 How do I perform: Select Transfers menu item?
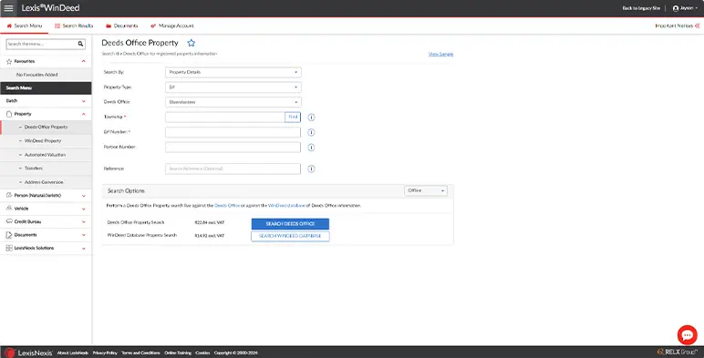click(x=46, y=169)
